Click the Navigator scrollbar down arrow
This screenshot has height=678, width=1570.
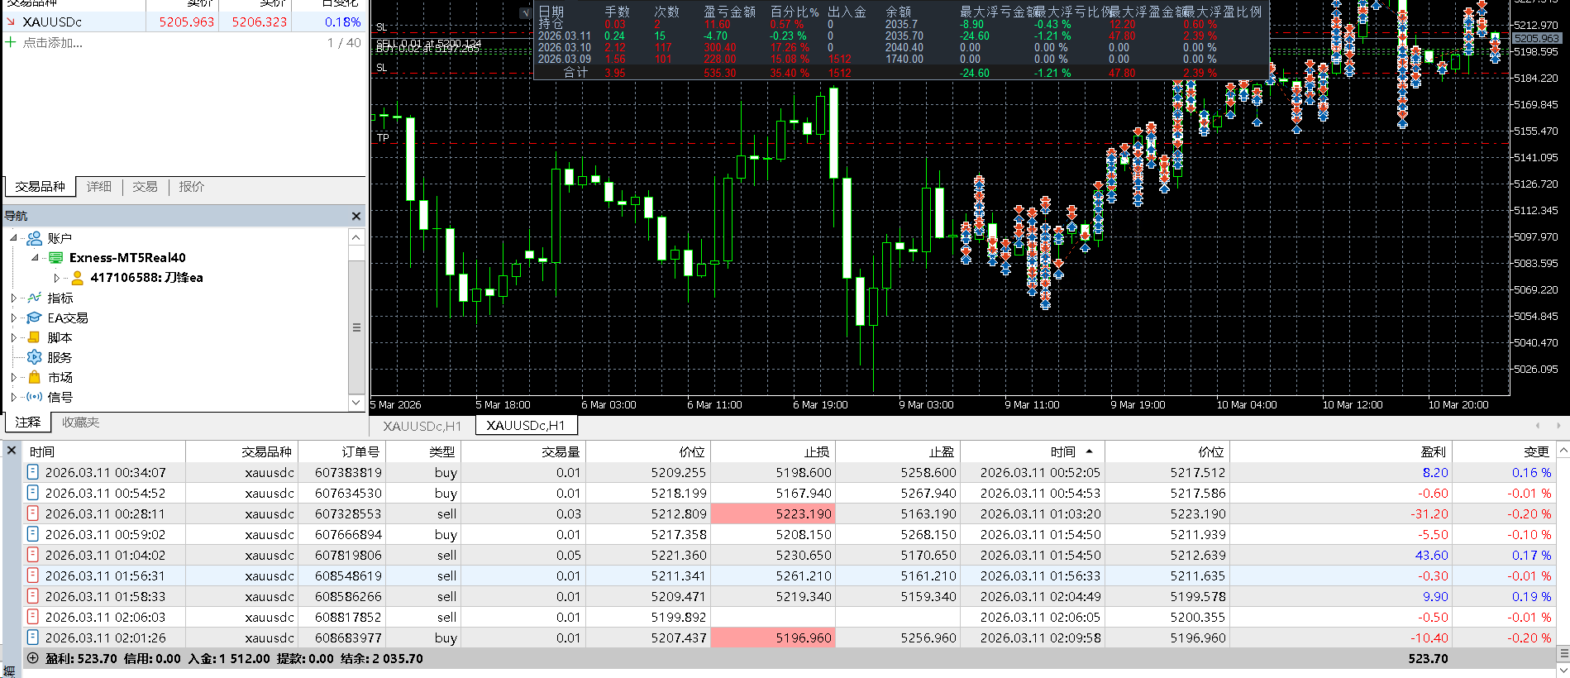tap(356, 403)
